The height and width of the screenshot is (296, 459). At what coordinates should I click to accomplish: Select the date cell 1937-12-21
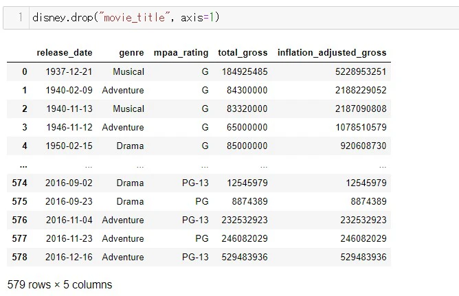click(x=69, y=71)
